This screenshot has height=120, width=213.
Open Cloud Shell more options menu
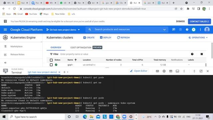point(184,71)
